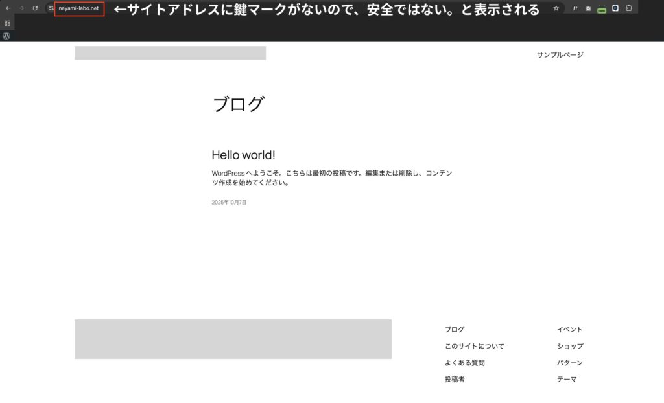Bookmark this page with the star icon
This screenshot has width=664, height=403.
tap(556, 8)
